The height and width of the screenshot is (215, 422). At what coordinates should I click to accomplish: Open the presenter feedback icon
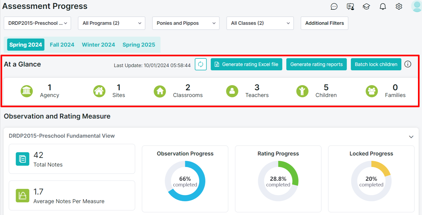(350, 6)
